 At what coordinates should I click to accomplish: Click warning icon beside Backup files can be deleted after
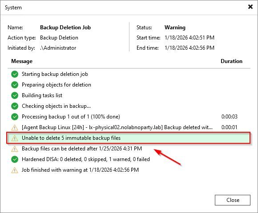tap(15, 149)
